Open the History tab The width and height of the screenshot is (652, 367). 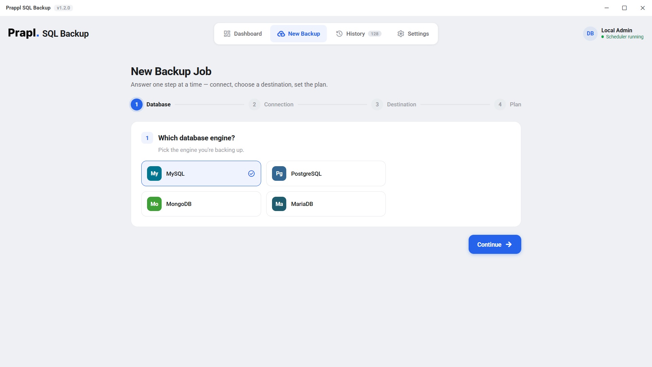coord(359,34)
